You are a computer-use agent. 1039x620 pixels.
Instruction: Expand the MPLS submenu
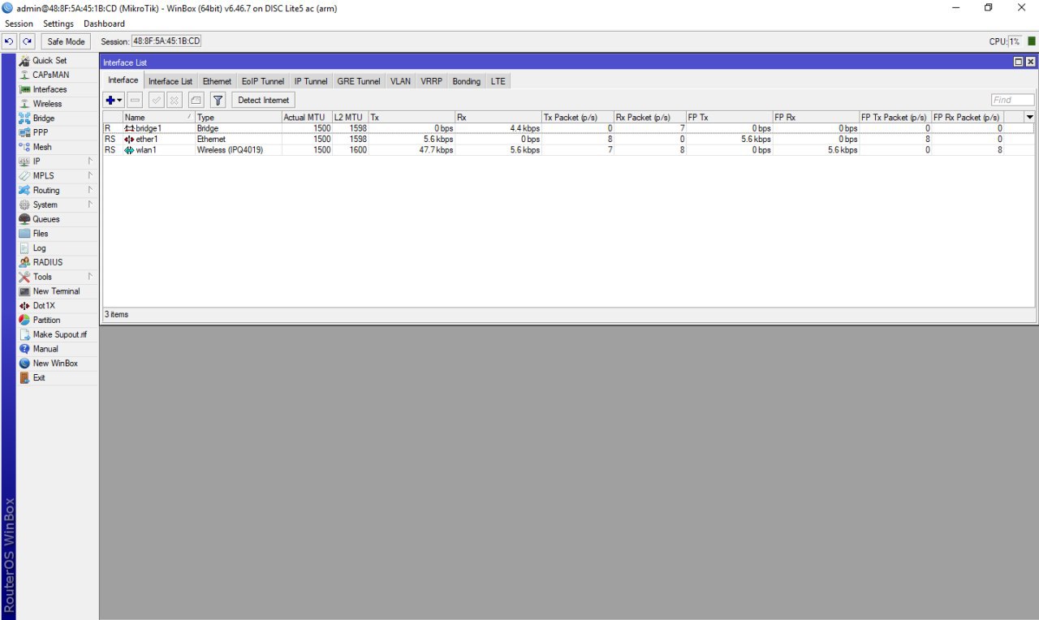(57, 176)
